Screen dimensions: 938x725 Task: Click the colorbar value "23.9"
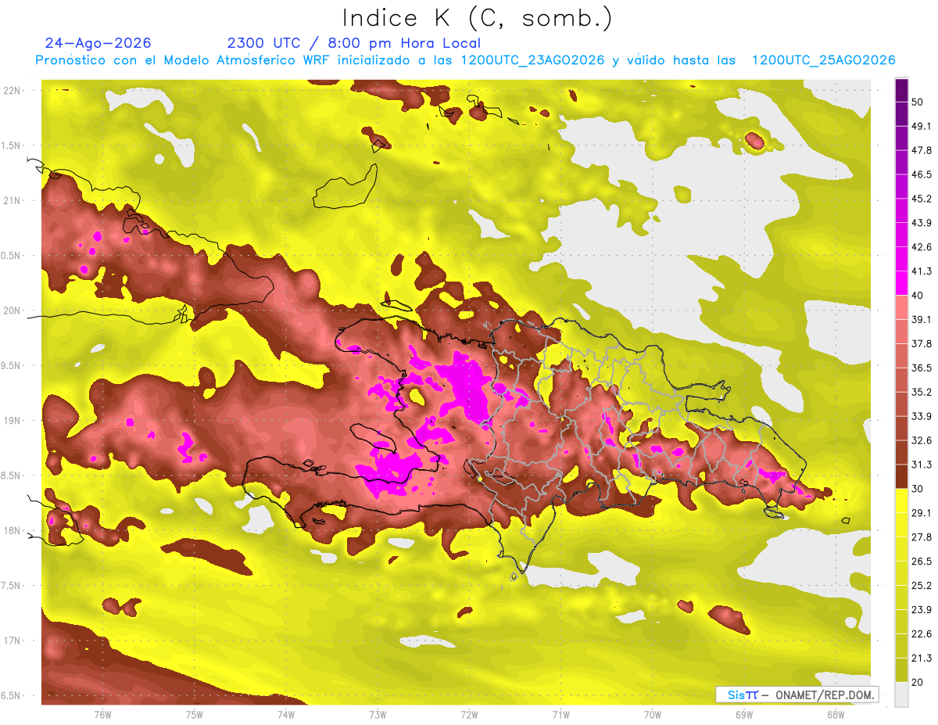[922, 610]
